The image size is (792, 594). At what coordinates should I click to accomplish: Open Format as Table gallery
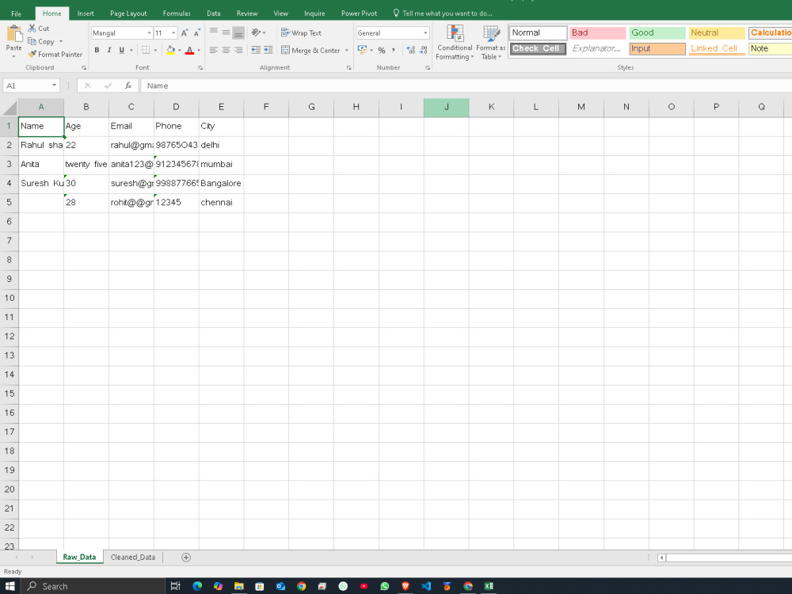pos(490,43)
